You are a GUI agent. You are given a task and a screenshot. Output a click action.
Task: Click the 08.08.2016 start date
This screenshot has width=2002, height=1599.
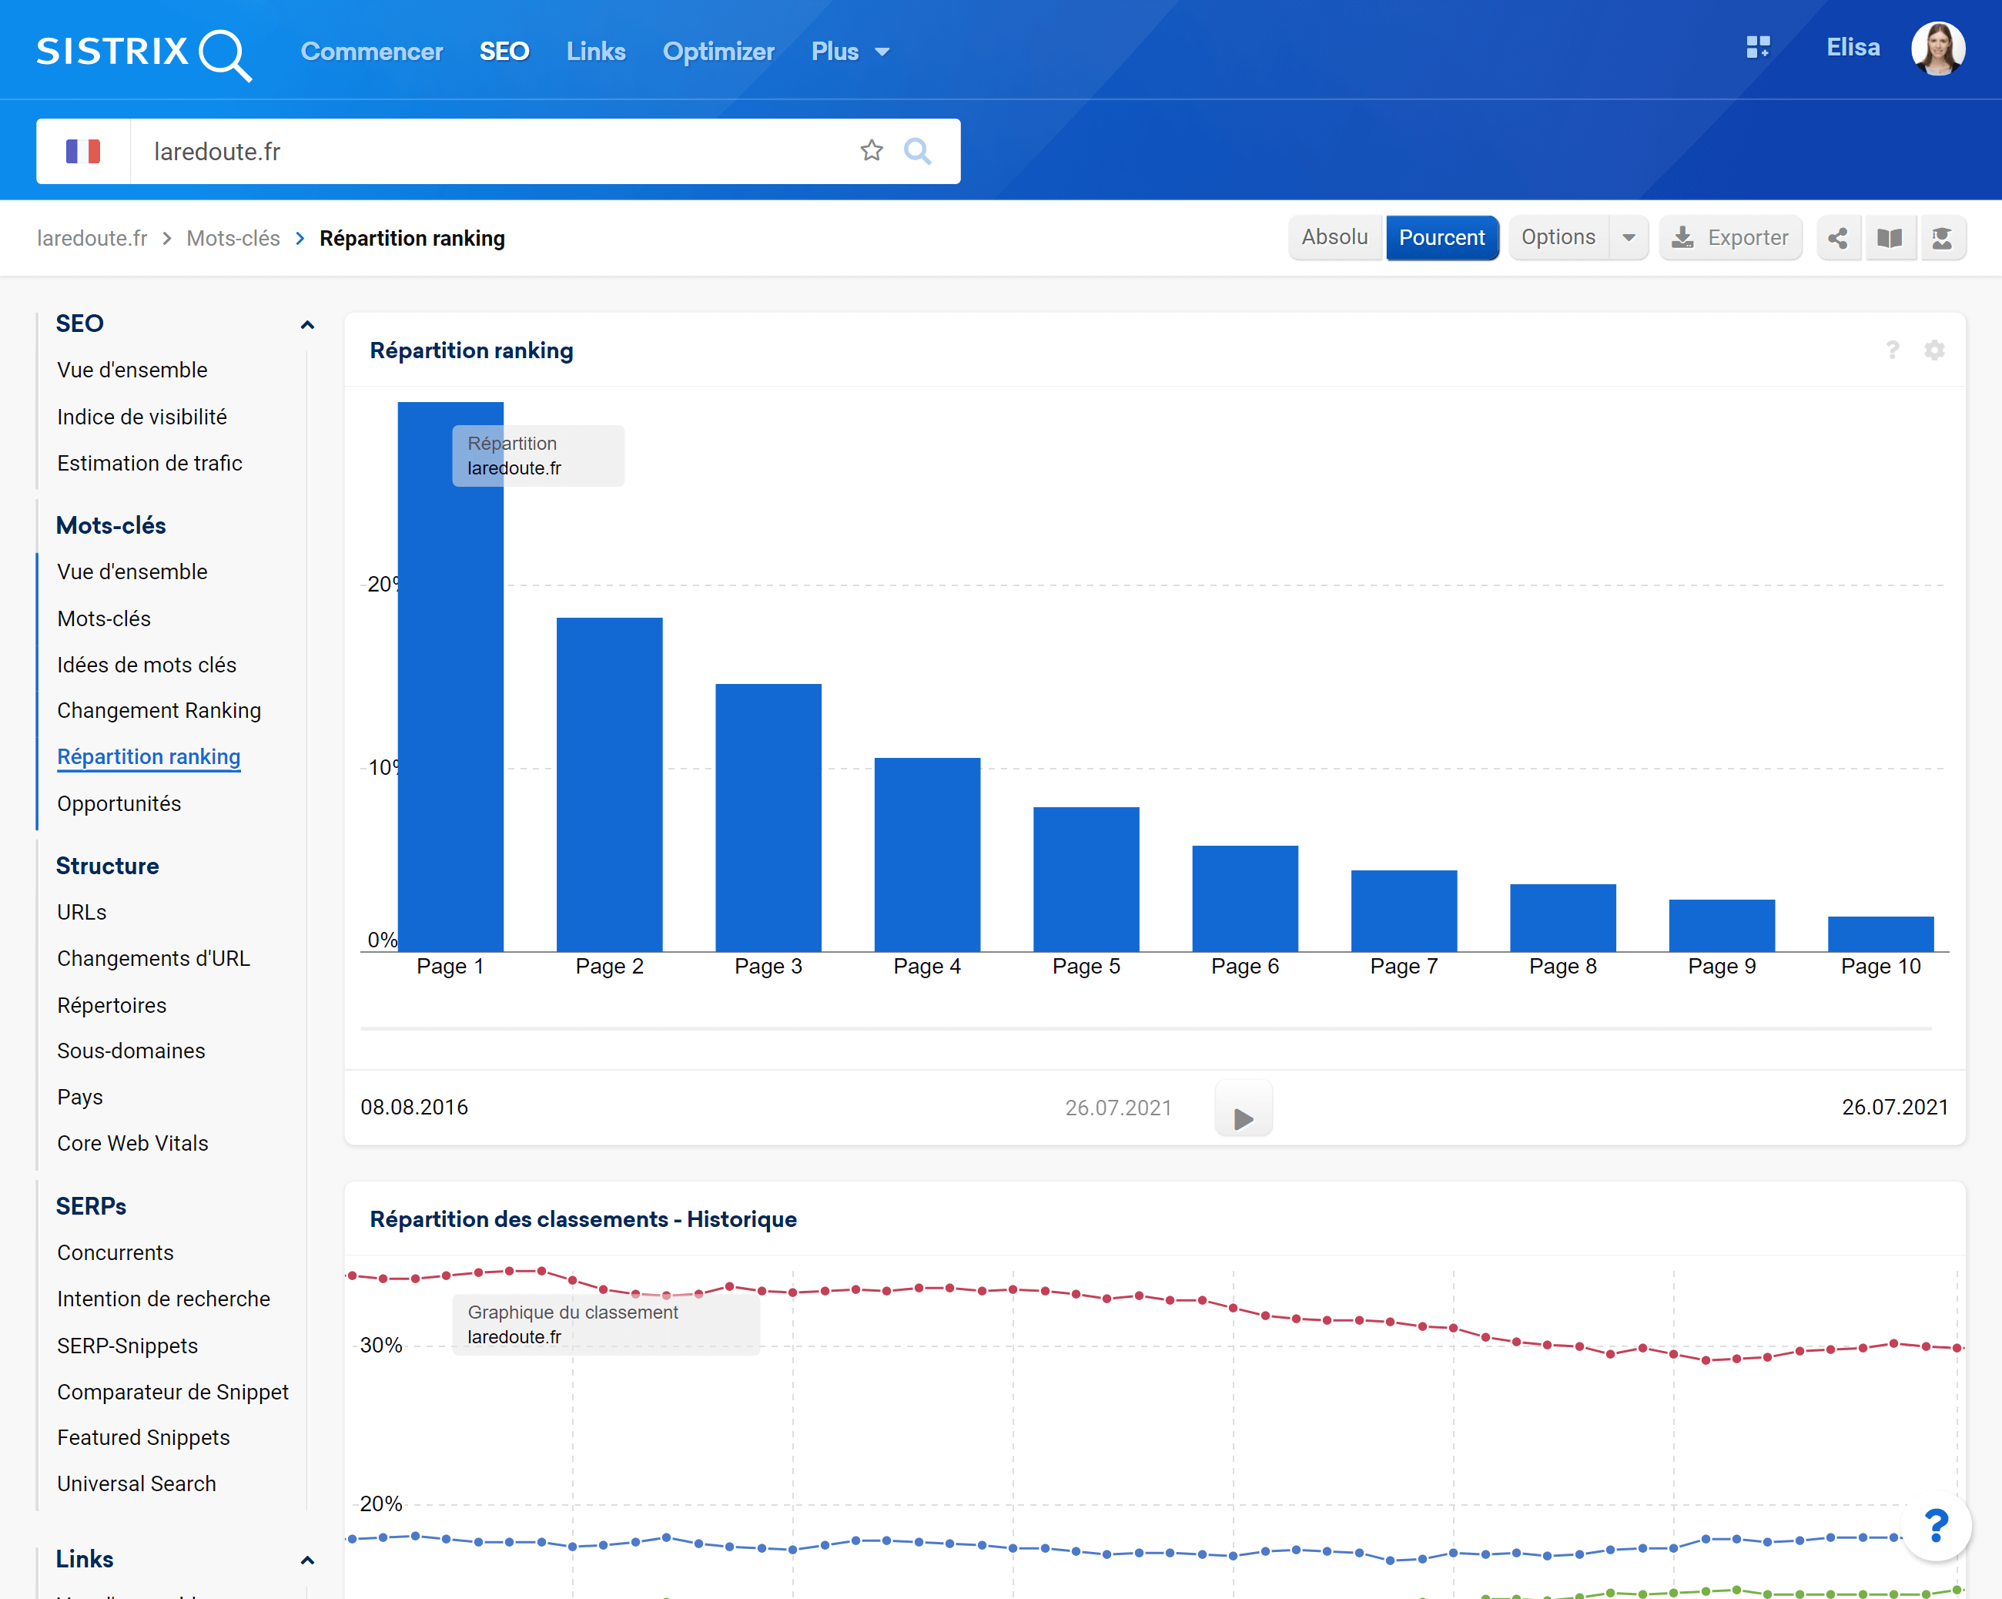414,1108
